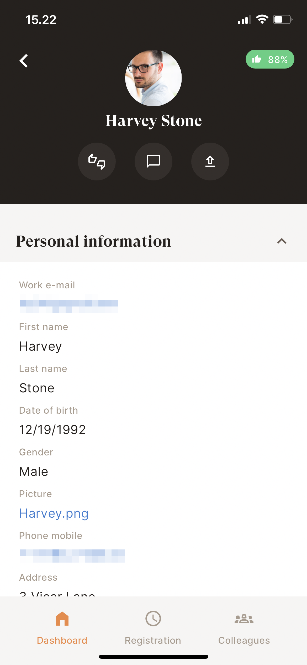The height and width of the screenshot is (665, 307).
Task: Tap the blurred mobile phone number
Action: [72, 556]
